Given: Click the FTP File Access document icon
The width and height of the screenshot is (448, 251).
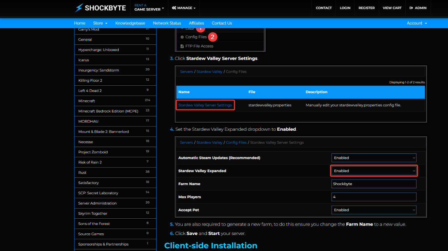Looking at the screenshot, I should point(182,46).
